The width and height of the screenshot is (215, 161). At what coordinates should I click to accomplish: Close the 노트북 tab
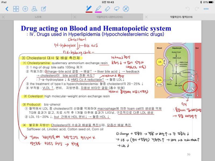(x=3, y=17)
